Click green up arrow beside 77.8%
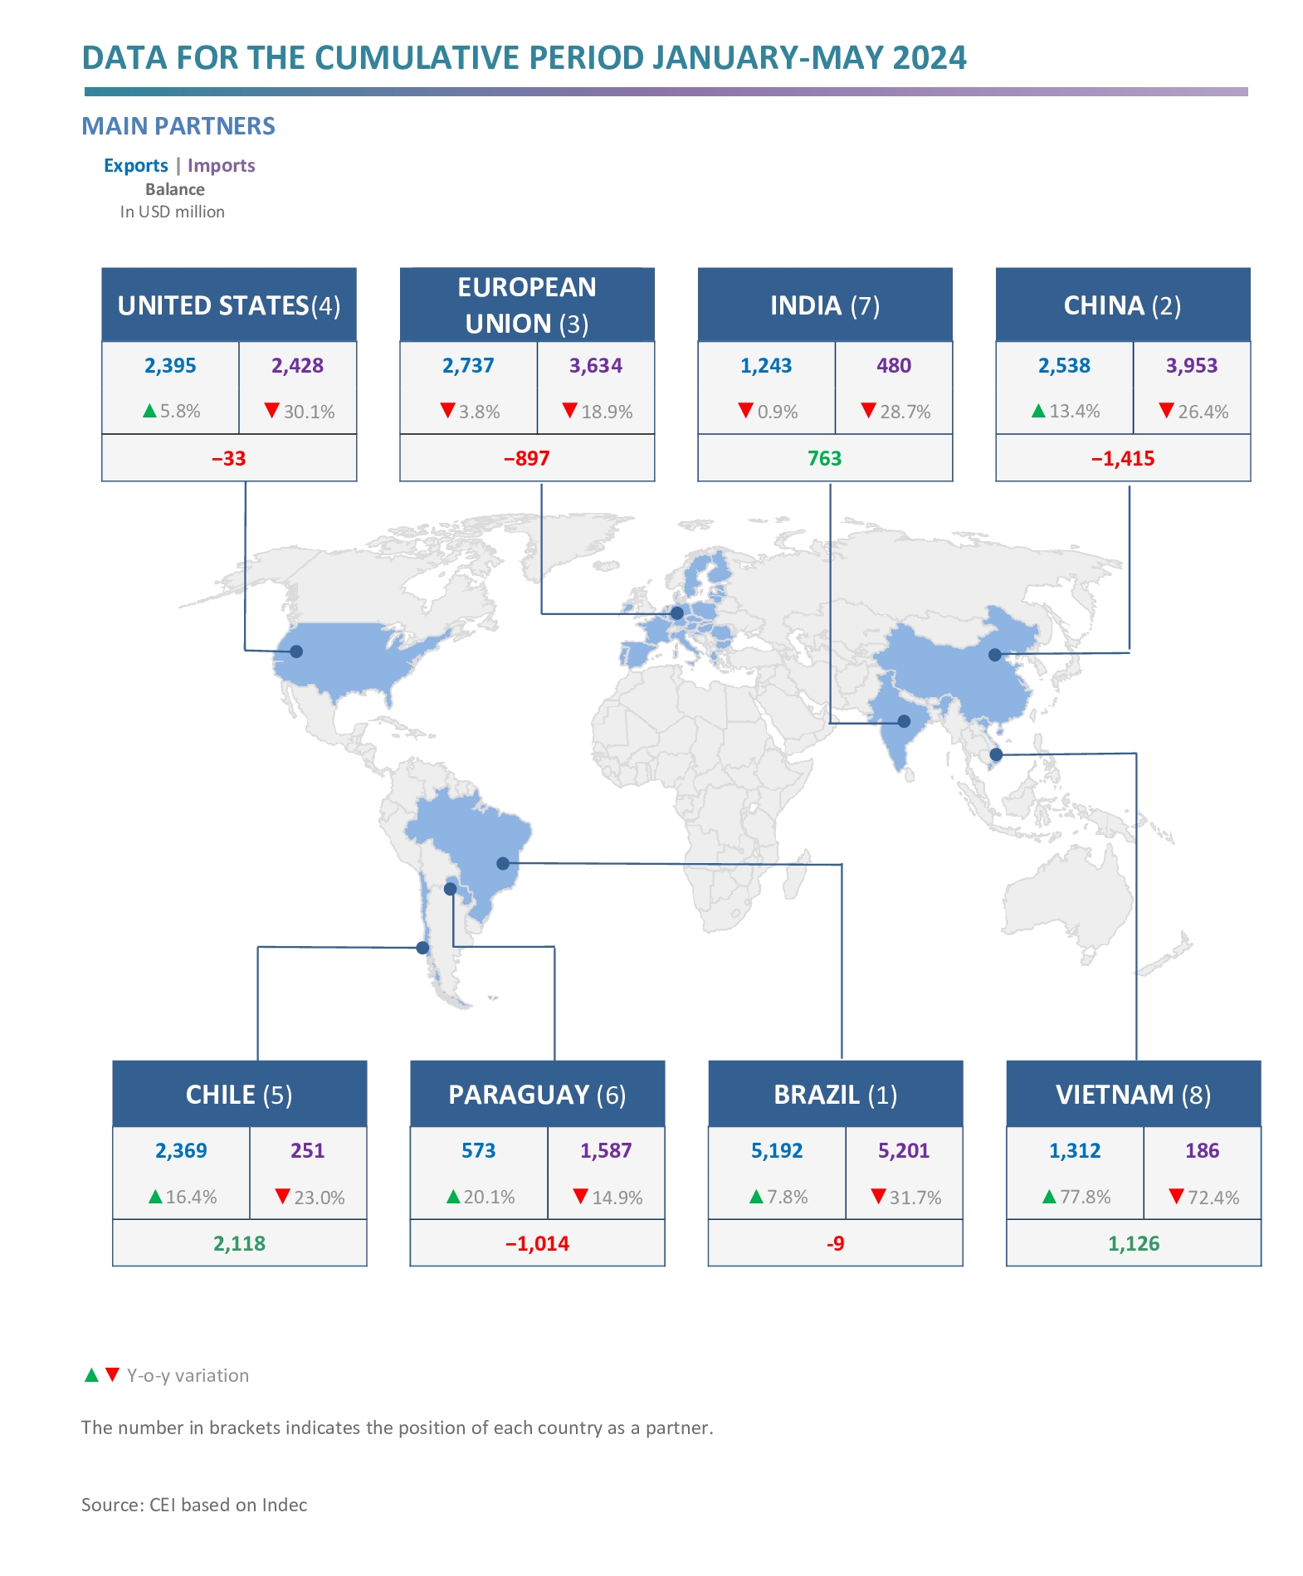The image size is (1303, 1576). coord(1049,1197)
